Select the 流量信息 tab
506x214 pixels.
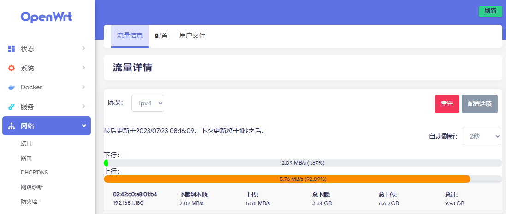(130, 35)
